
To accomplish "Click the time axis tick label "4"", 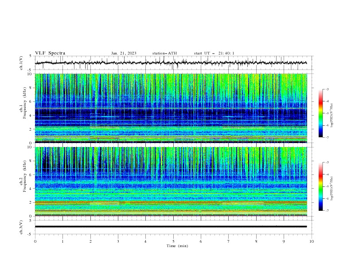I will click(145, 241).
